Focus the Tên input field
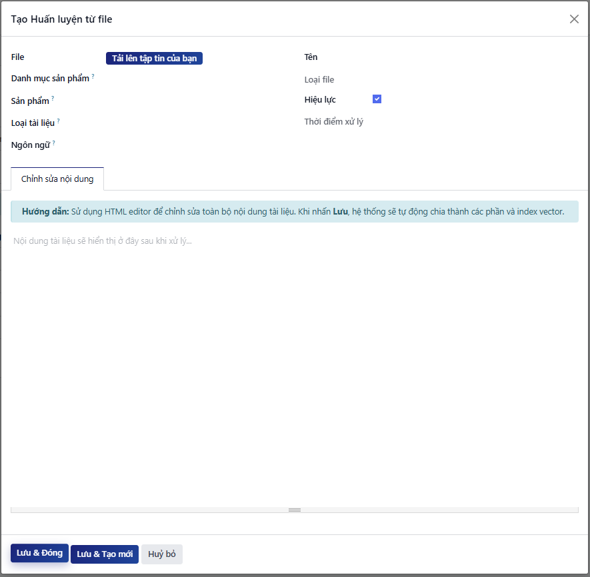The width and height of the screenshot is (590, 577). pyautogui.click(x=473, y=58)
